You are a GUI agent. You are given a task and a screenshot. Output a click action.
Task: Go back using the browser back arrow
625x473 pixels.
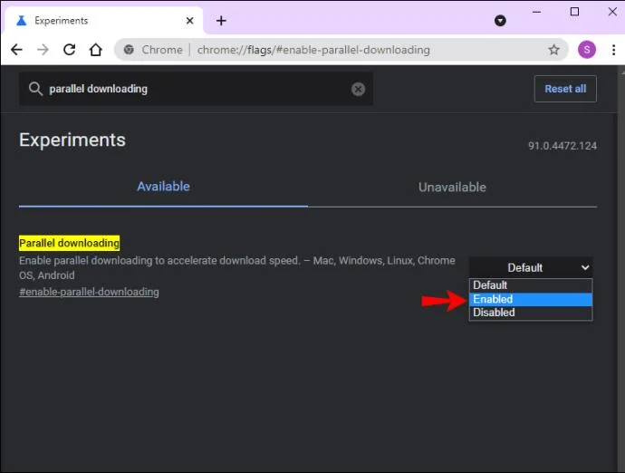click(16, 50)
